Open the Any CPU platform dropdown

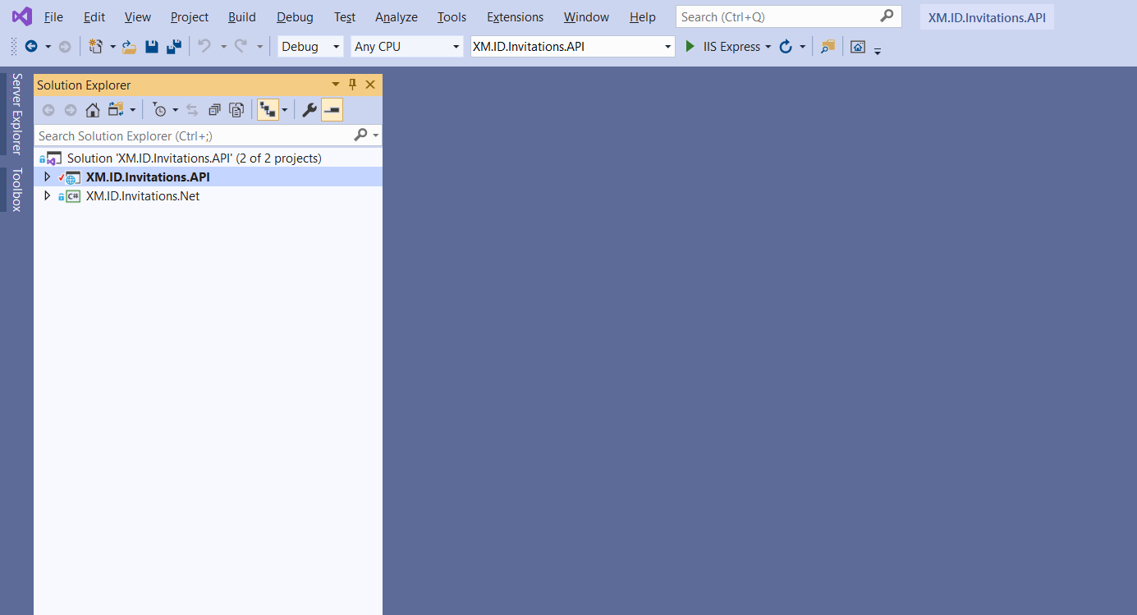(x=456, y=47)
